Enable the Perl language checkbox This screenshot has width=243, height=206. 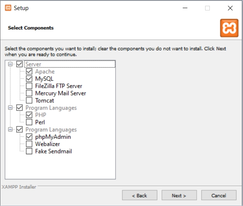tap(29, 122)
